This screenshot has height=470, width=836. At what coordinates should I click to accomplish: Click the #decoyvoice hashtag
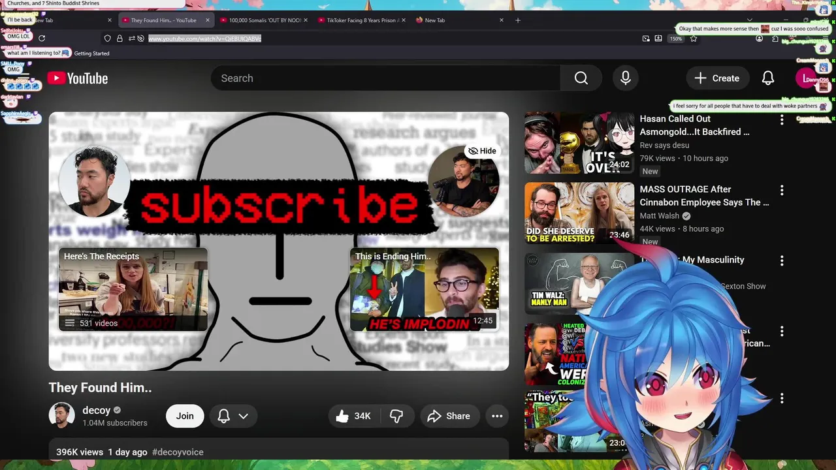(x=178, y=452)
